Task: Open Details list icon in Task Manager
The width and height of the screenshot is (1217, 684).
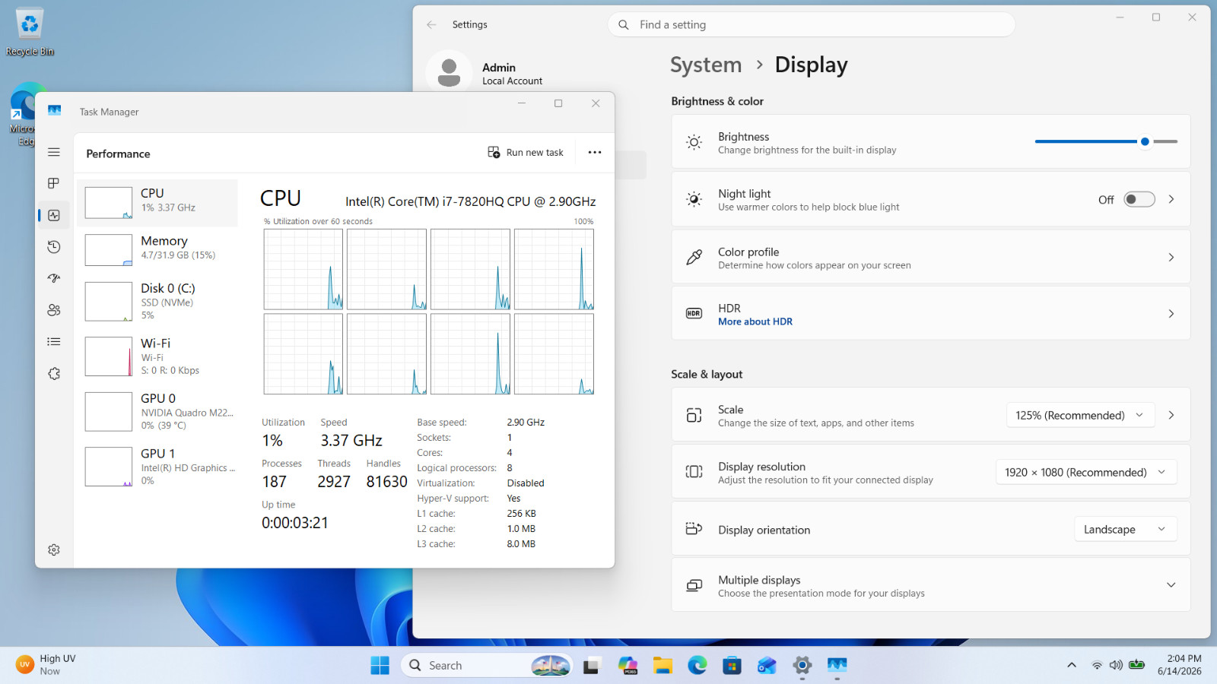Action: click(x=54, y=342)
